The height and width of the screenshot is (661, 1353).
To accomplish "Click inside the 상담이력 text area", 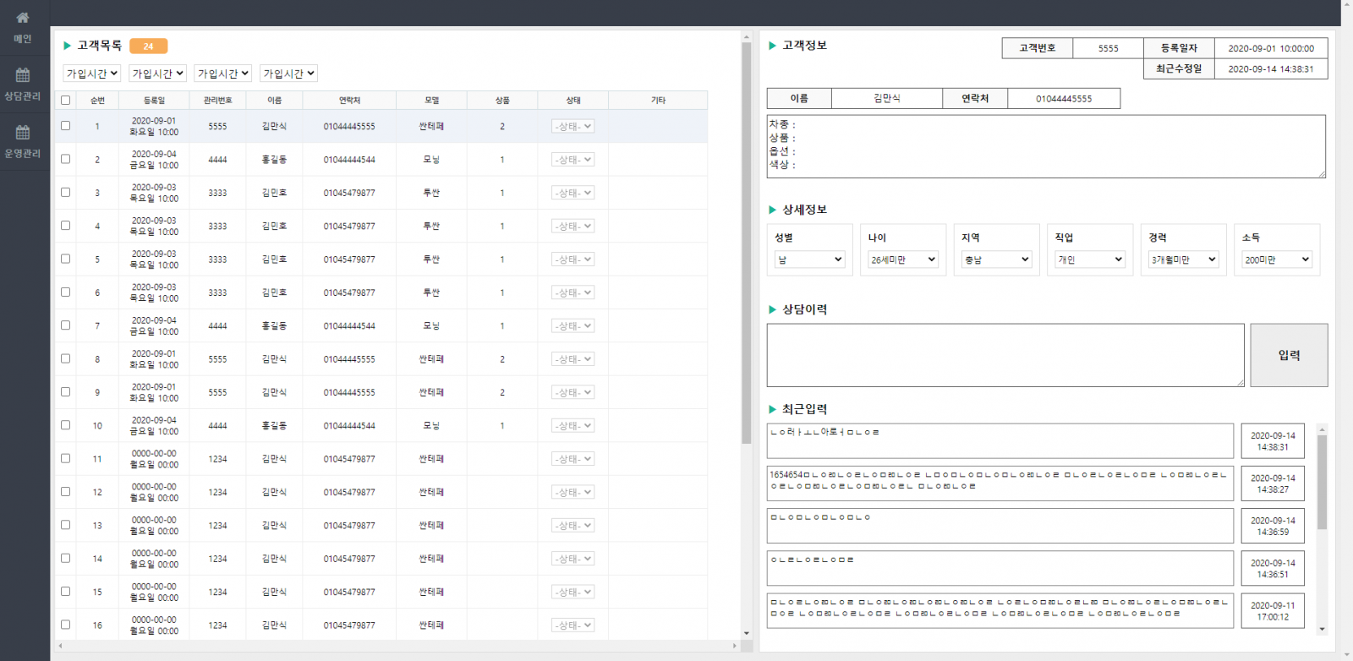I will click(1005, 355).
